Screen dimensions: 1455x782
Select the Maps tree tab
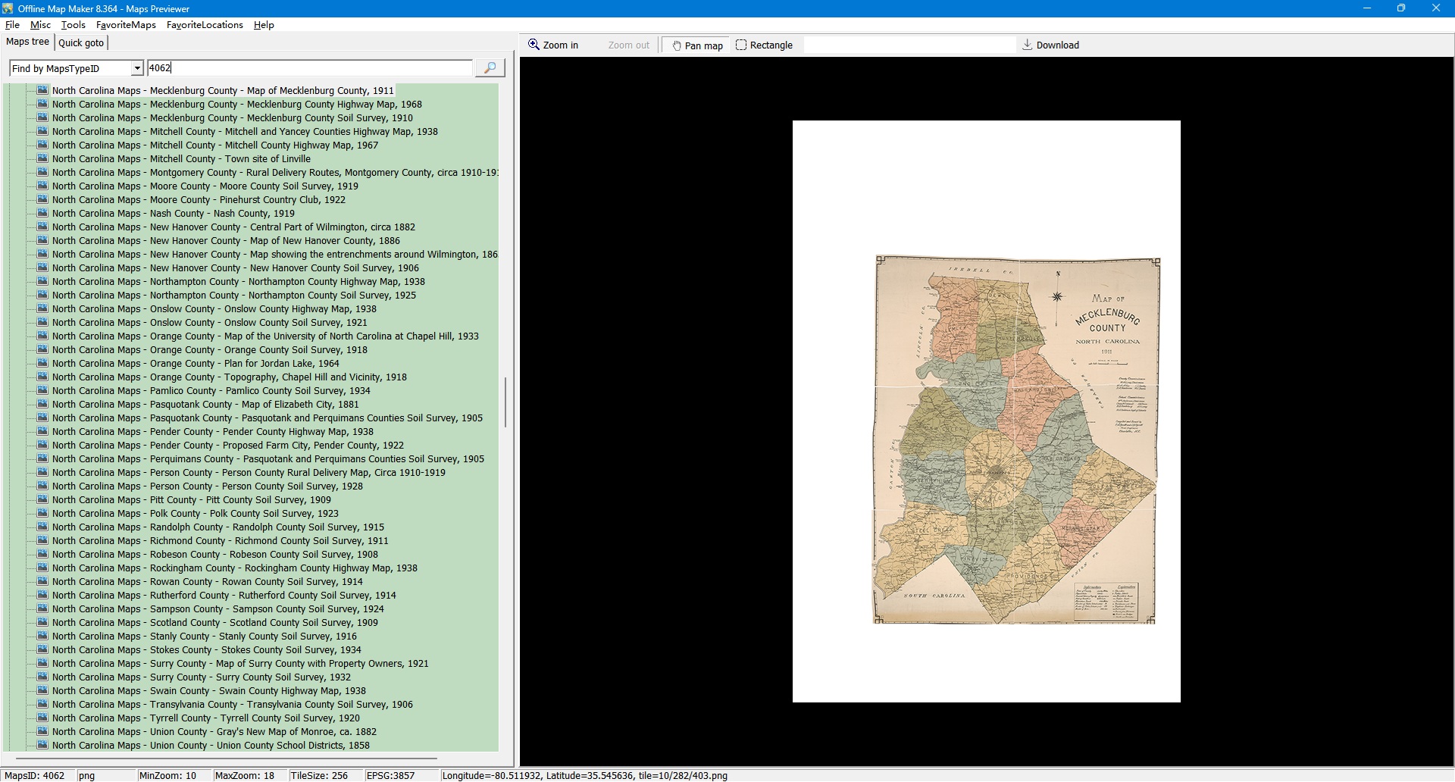coord(28,42)
